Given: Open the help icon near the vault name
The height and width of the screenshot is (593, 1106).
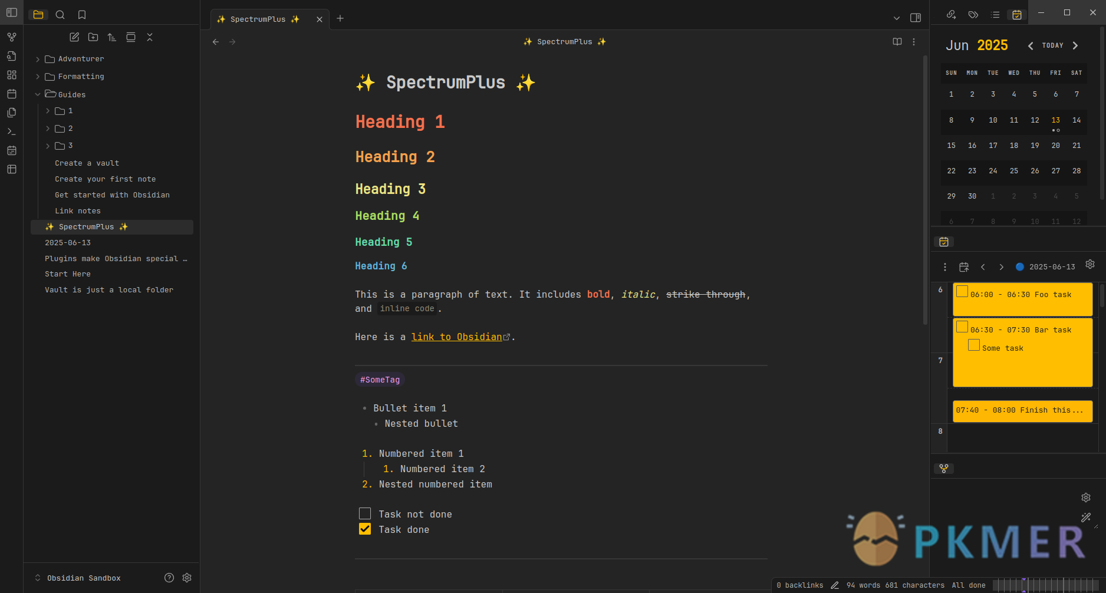Looking at the screenshot, I should (169, 578).
